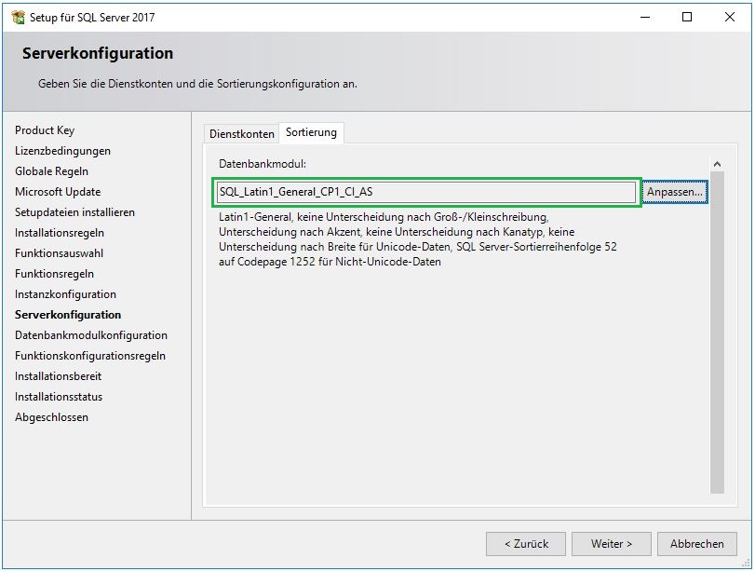The width and height of the screenshot is (755, 571).
Task: Select the Product Key step
Action: [x=43, y=130]
